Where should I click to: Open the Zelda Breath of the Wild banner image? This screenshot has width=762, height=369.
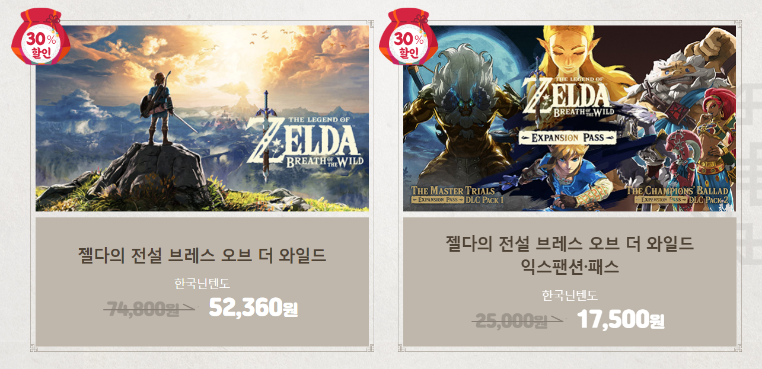[202, 118]
